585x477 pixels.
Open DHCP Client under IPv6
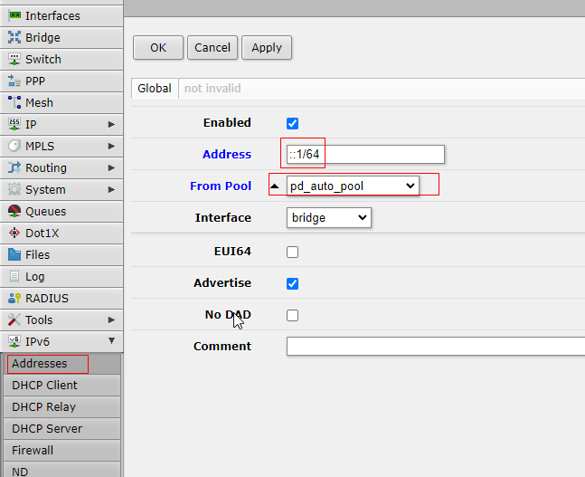[x=45, y=385]
